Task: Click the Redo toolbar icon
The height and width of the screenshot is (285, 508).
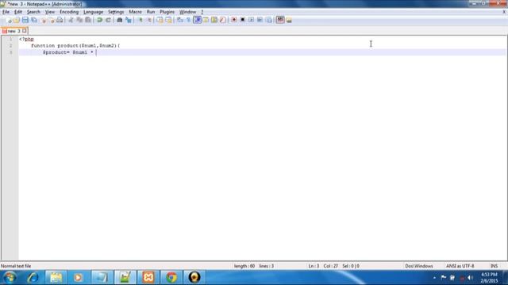Action: 108,20
